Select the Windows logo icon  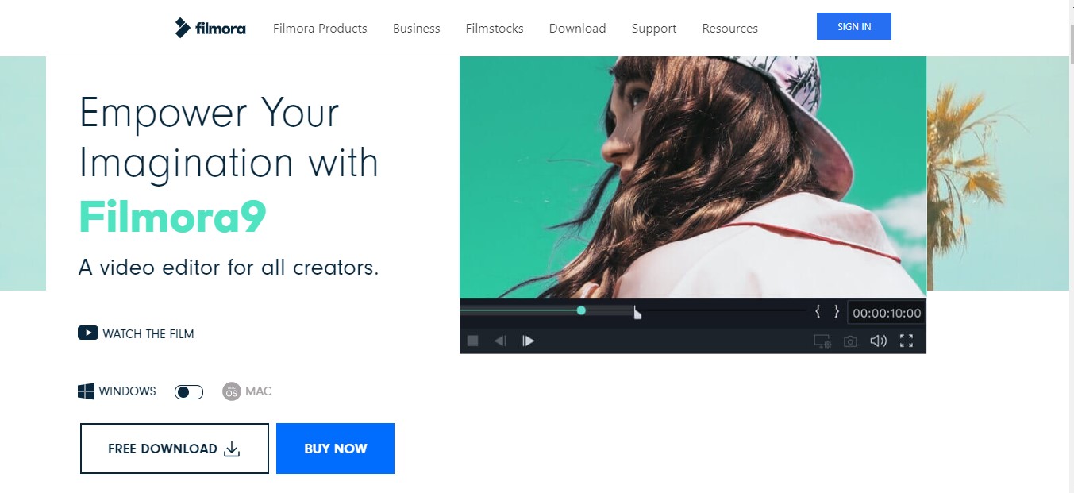(x=86, y=391)
